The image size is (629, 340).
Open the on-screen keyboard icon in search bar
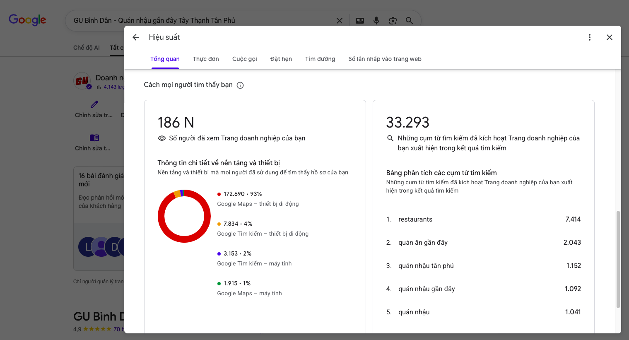tap(360, 20)
